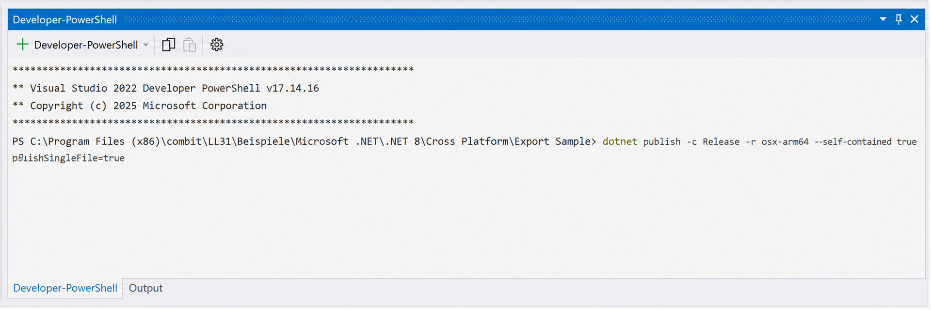This screenshot has width=931, height=310.
Task: Click the 'Release' configuration argument
Action: 721,142
